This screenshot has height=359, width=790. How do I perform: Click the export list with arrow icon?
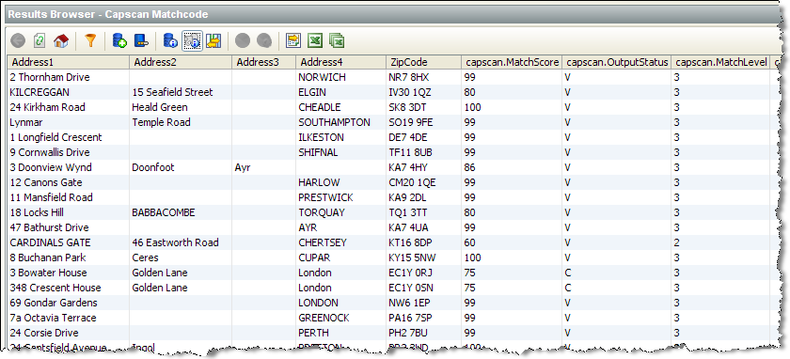tap(293, 40)
